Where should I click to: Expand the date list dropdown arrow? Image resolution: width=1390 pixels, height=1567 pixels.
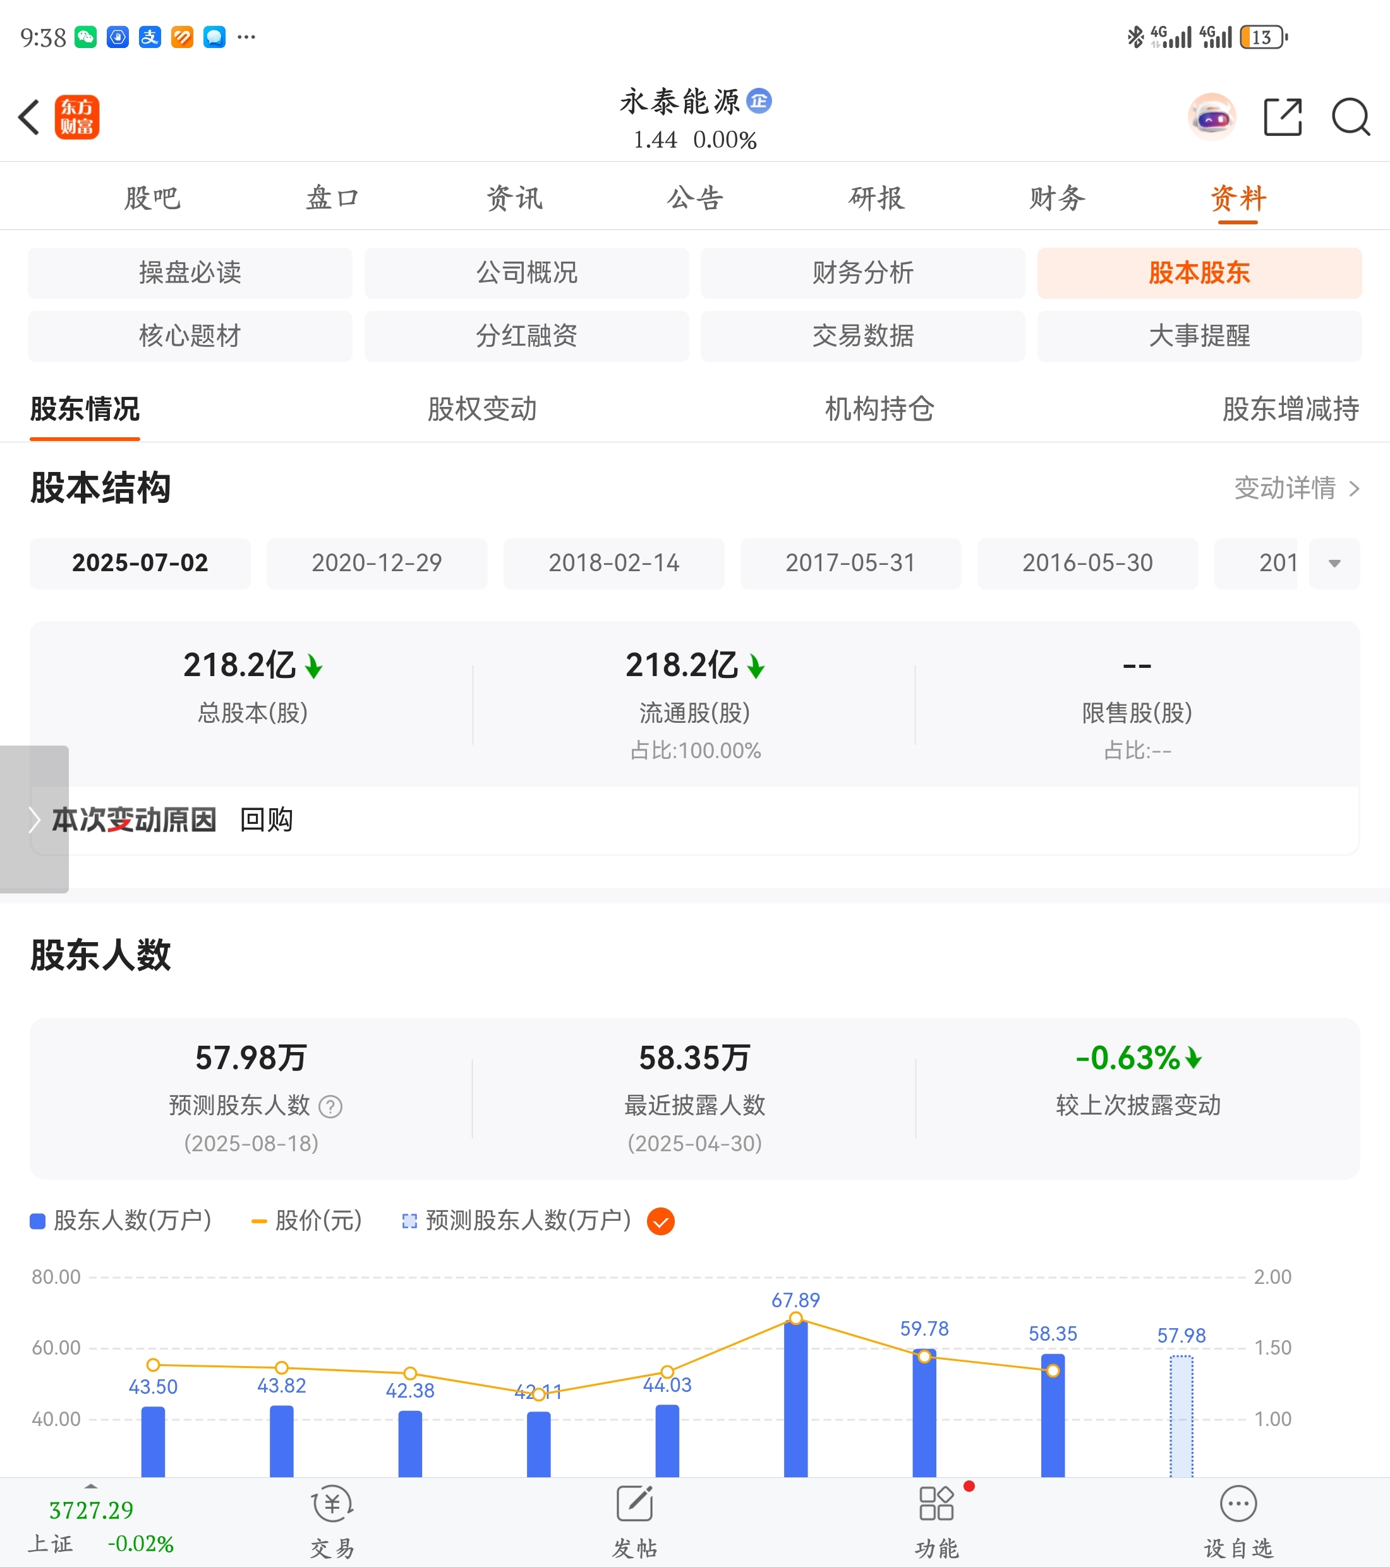[1334, 564]
